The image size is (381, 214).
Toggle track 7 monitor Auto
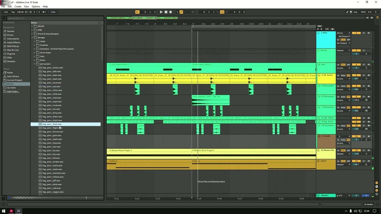tap(343, 107)
